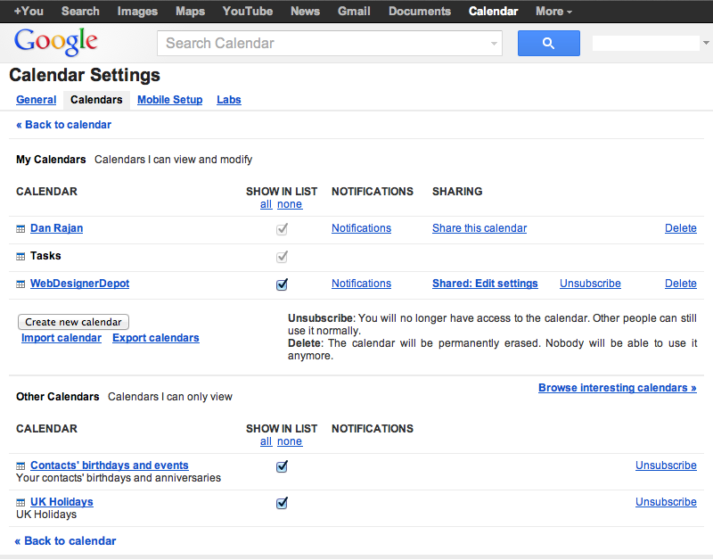Click the blue search magnifier button

(x=548, y=43)
